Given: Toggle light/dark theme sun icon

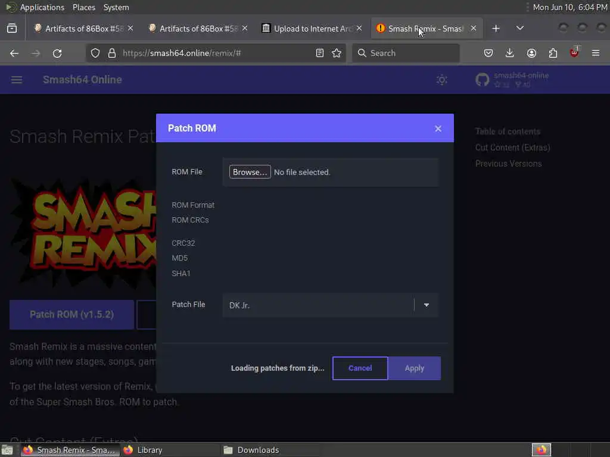Looking at the screenshot, I should (x=442, y=80).
